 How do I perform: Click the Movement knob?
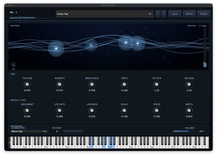[27, 110]
